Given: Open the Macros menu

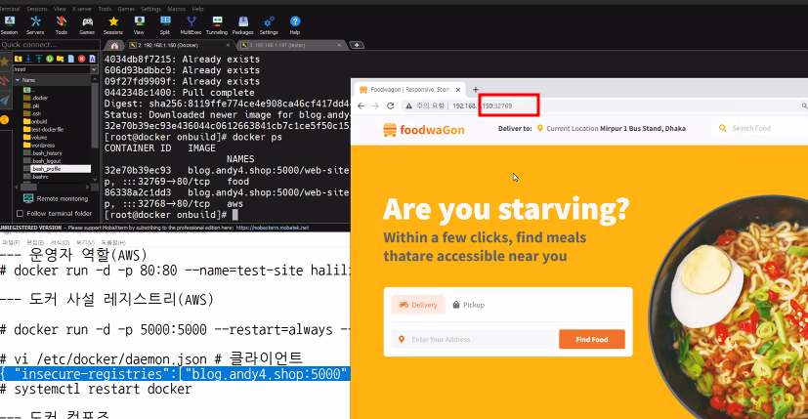Looking at the screenshot, I should click(176, 9).
